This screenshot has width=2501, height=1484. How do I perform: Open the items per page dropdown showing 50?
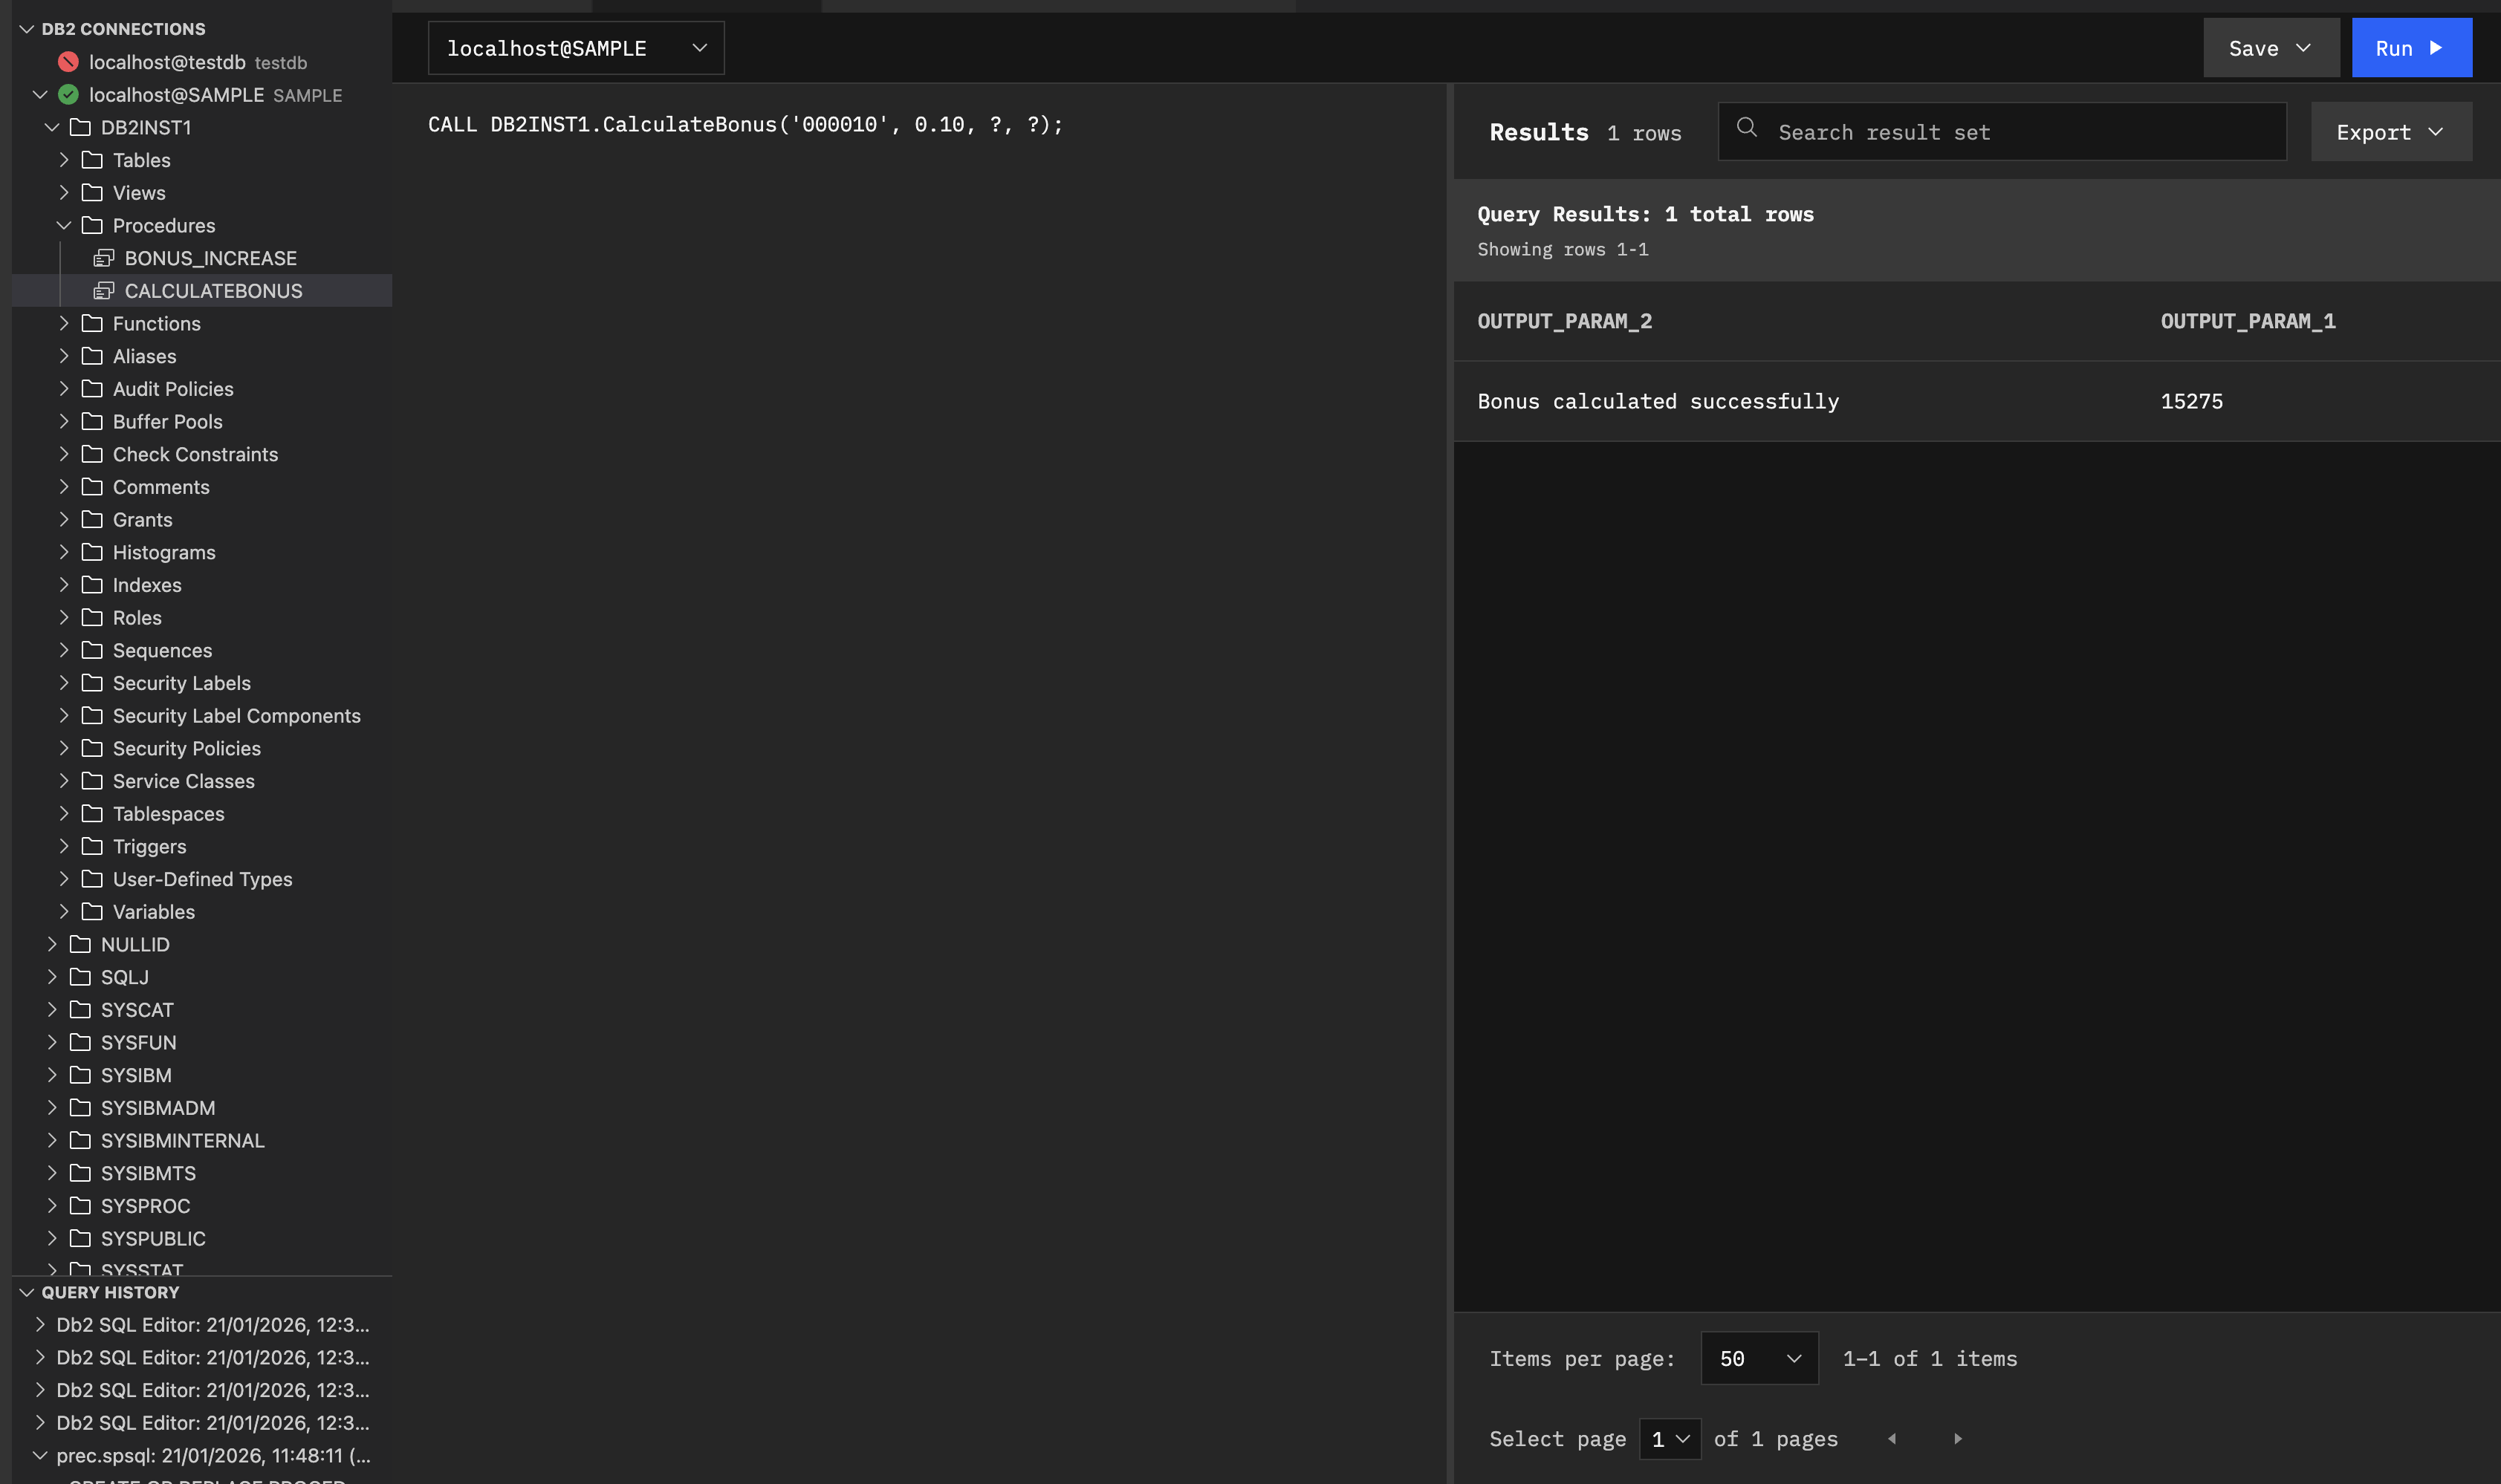(1759, 1358)
